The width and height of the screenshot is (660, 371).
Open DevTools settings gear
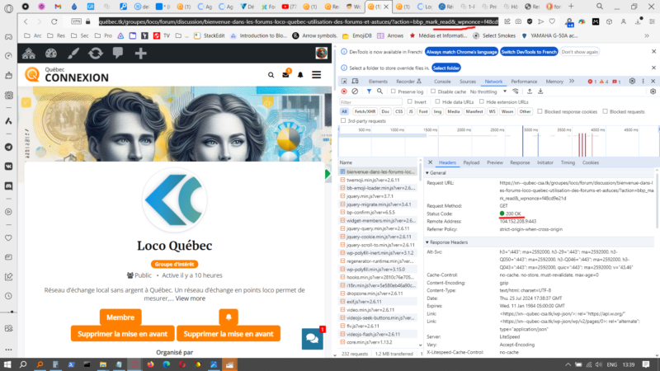629,82
